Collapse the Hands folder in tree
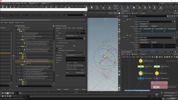 (21, 58)
